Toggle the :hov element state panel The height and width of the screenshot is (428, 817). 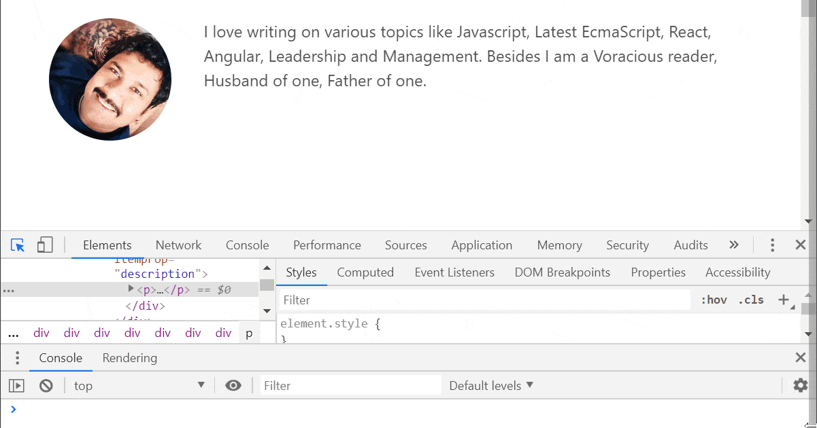714,300
